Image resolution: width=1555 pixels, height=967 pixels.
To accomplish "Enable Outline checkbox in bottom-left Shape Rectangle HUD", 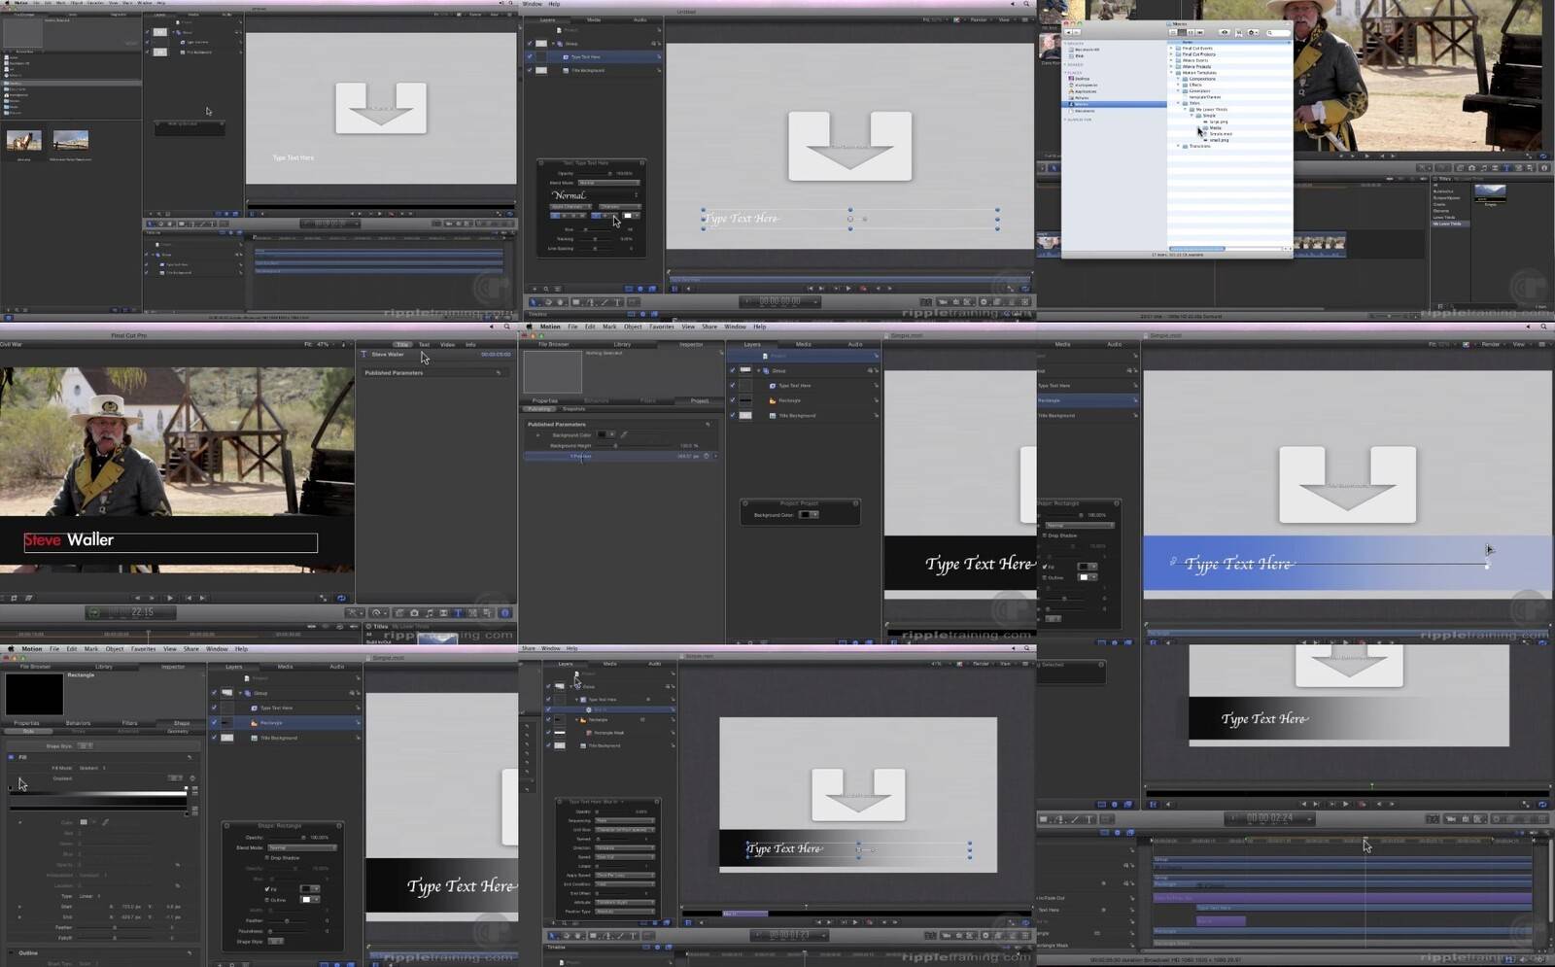I will click(266, 900).
